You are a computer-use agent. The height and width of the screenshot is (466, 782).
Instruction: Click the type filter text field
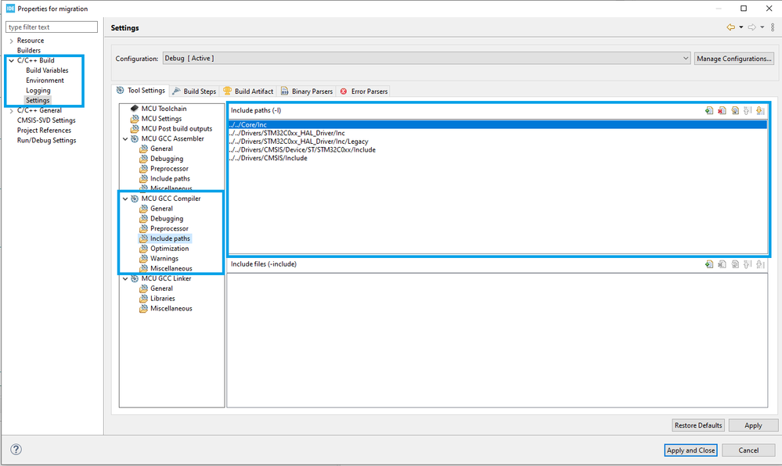point(52,27)
